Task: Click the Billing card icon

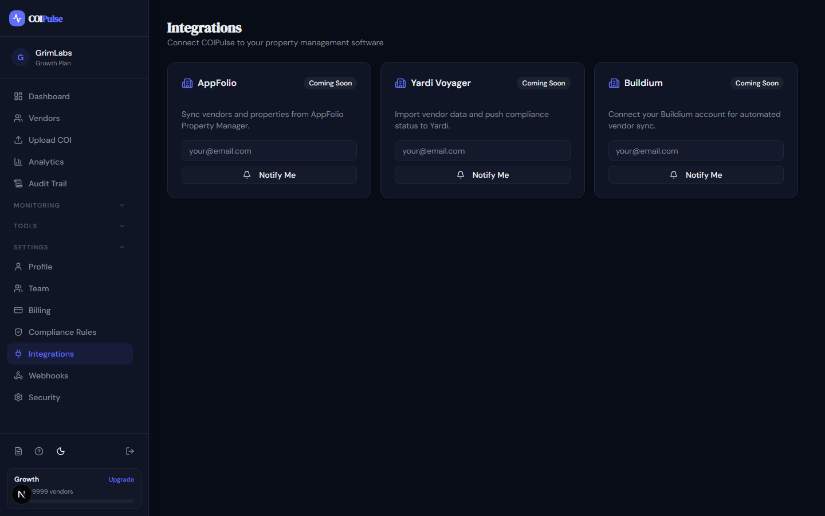Action: (x=18, y=310)
